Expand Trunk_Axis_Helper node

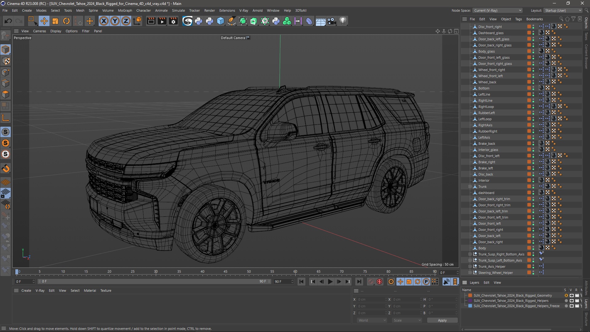tap(470, 267)
